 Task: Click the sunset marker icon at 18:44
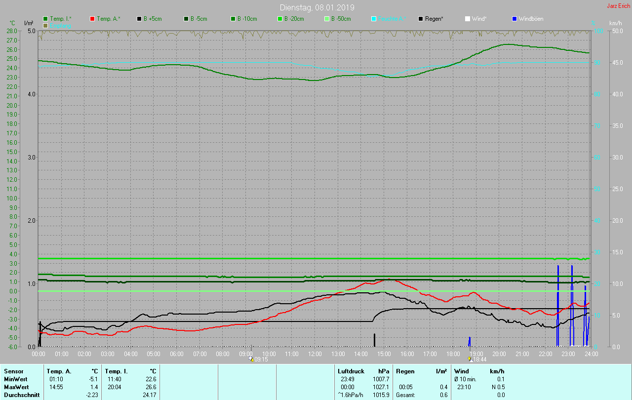pos(470,360)
